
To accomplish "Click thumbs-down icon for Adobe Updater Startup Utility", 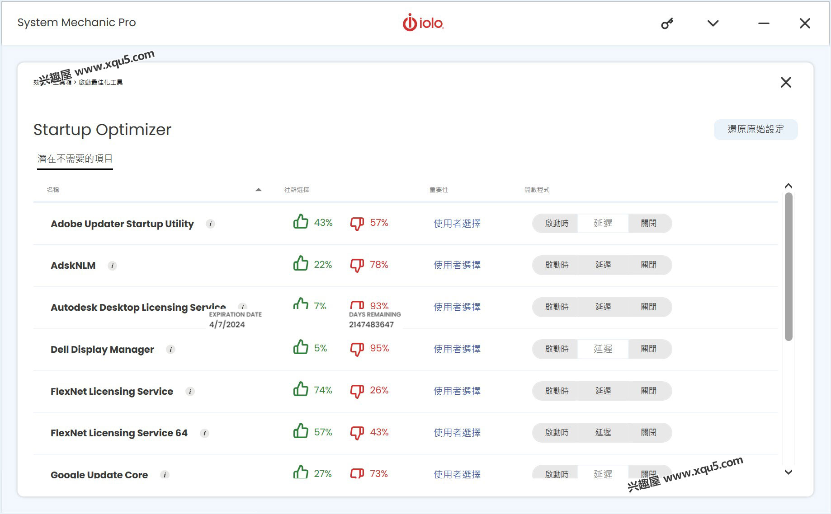I will [357, 224].
